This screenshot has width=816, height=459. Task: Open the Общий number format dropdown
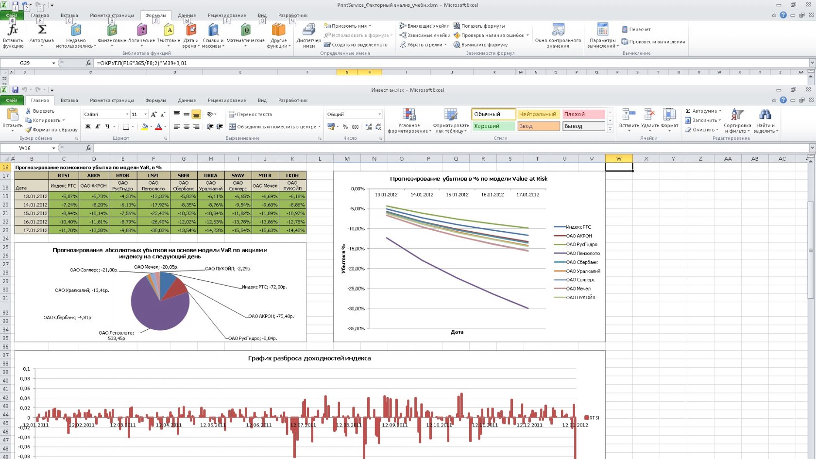pos(380,115)
